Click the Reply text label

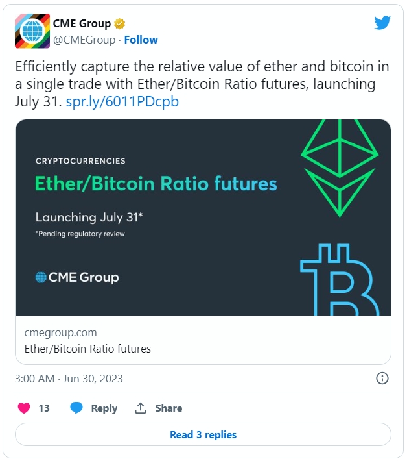coord(104,408)
